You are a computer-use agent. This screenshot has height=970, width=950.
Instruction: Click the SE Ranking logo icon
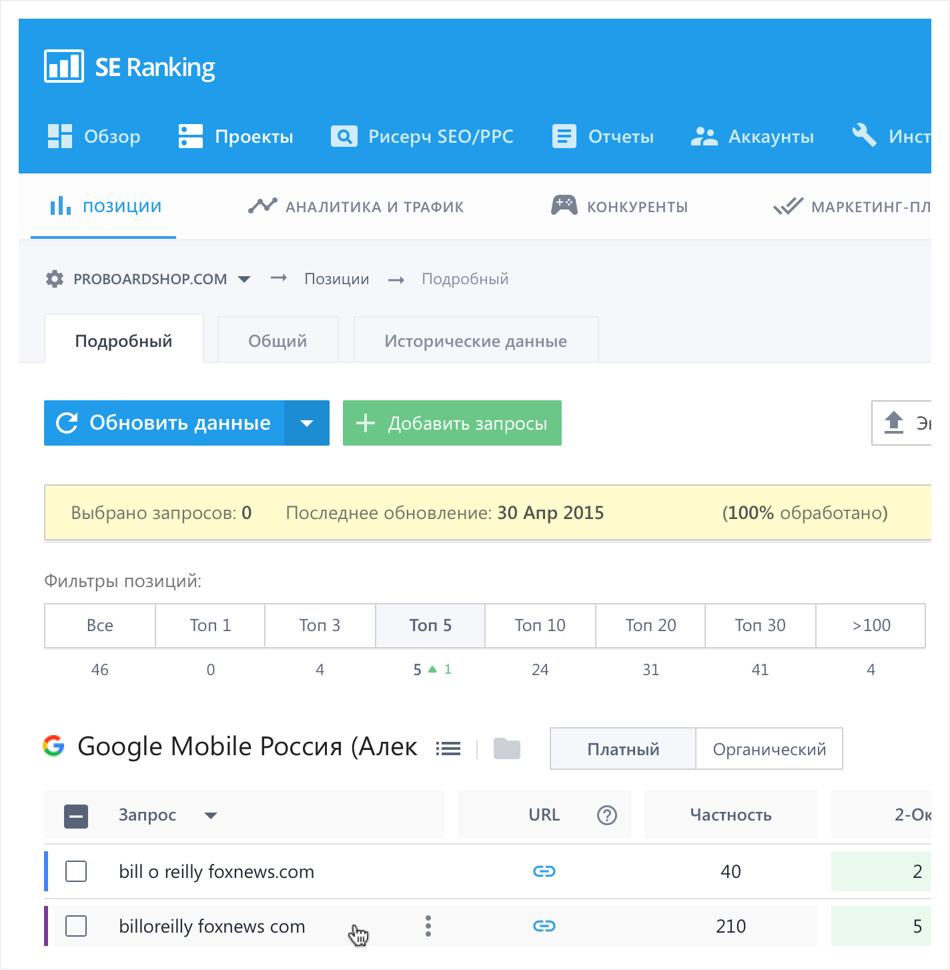(x=64, y=67)
